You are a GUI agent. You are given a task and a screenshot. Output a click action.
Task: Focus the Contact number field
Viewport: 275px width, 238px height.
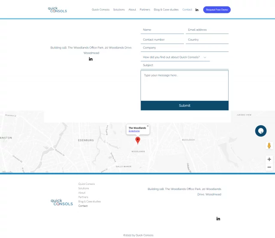coord(162,40)
